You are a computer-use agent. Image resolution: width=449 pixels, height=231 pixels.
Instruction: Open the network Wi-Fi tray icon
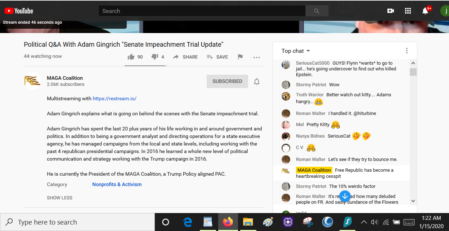point(386,222)
